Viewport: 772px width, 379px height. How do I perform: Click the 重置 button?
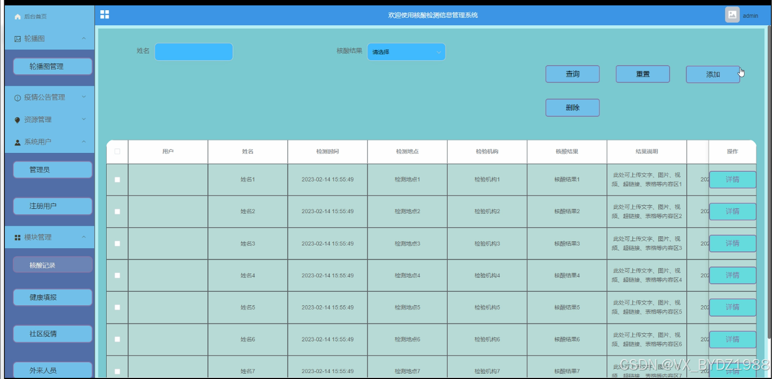coord(643,74)
